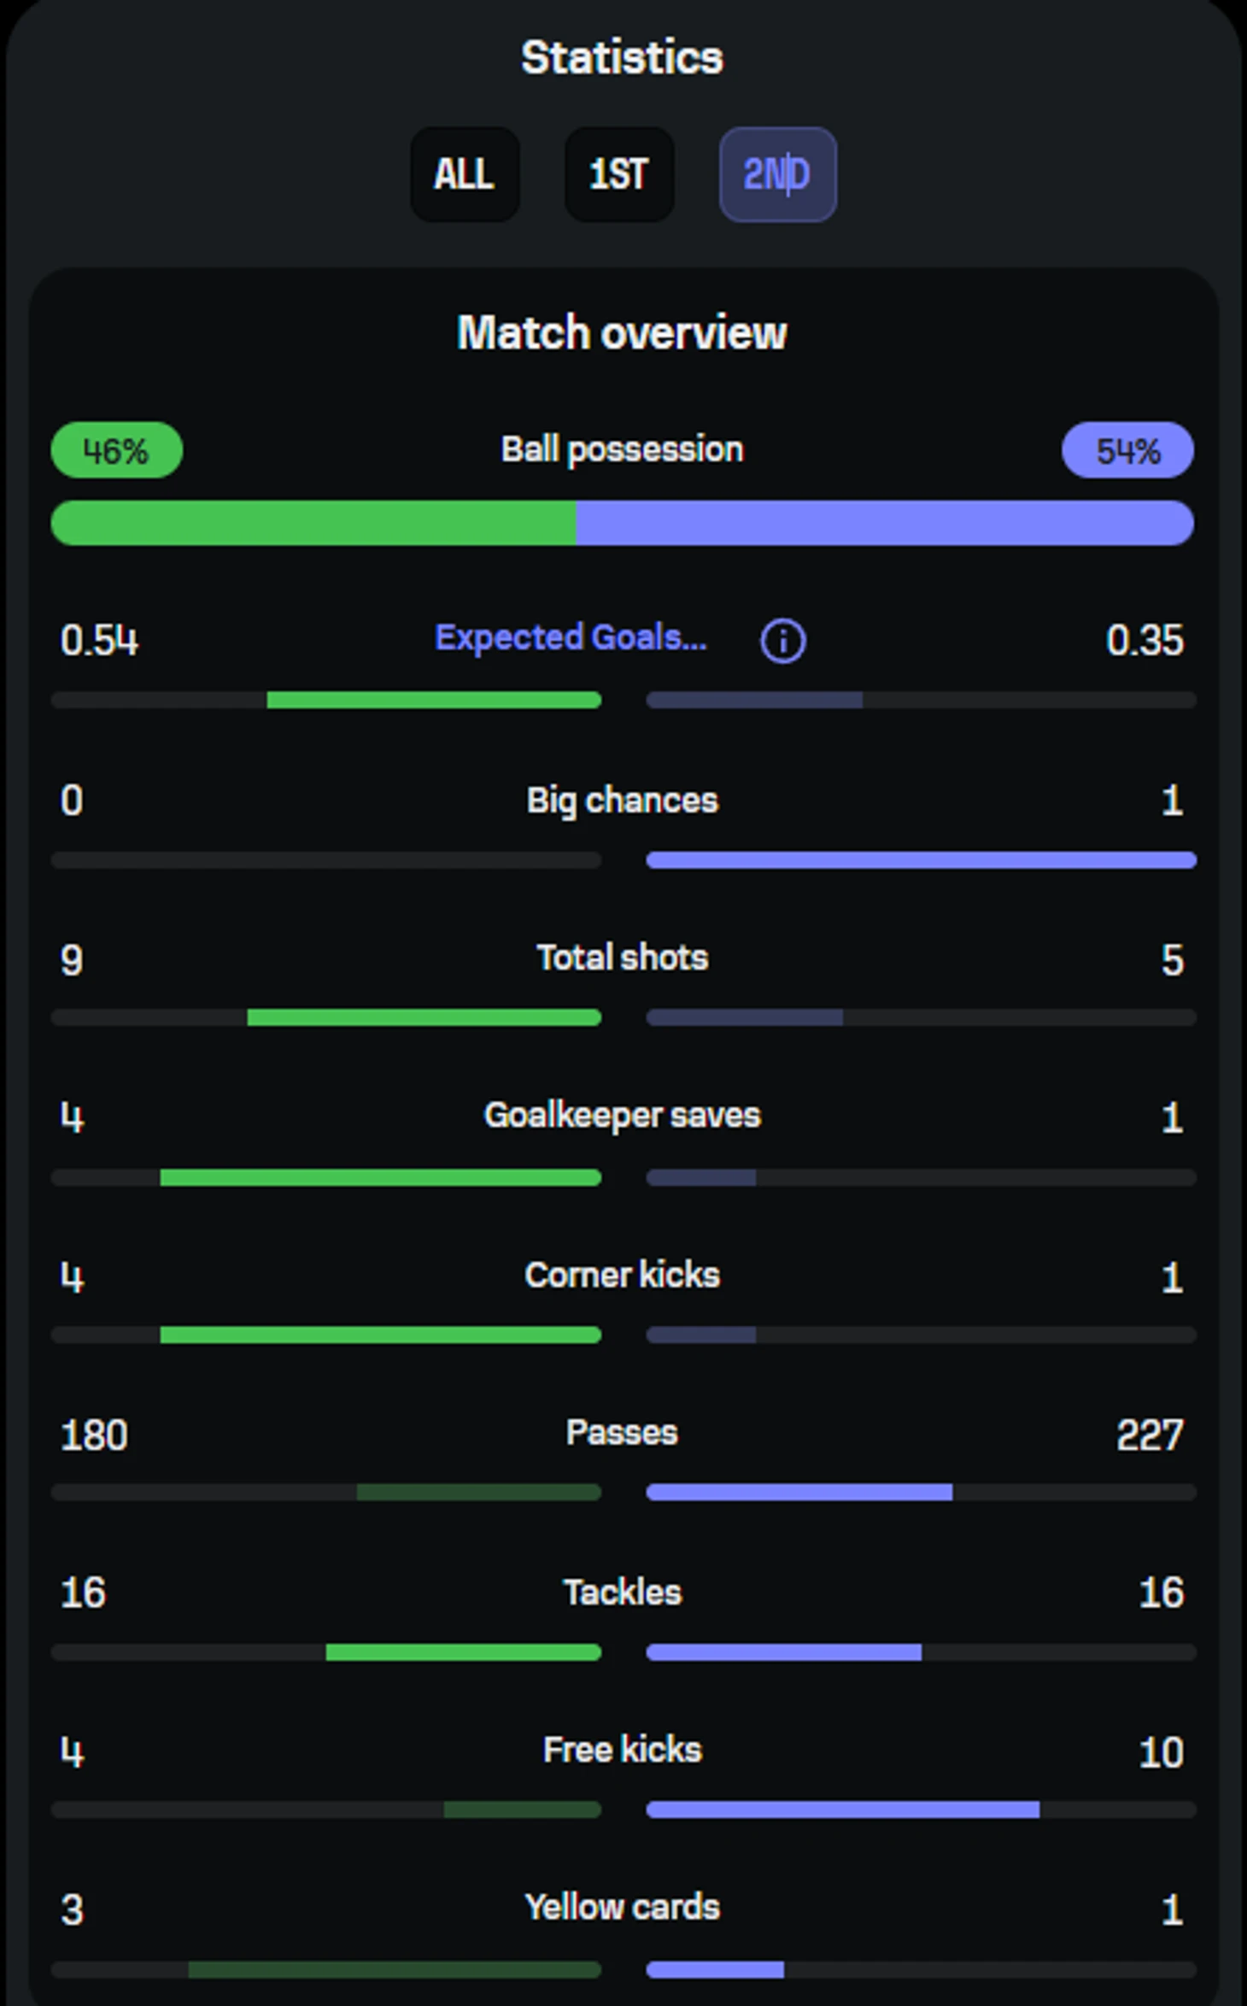Click the Yellow cards label

[x=622, y=1907]
